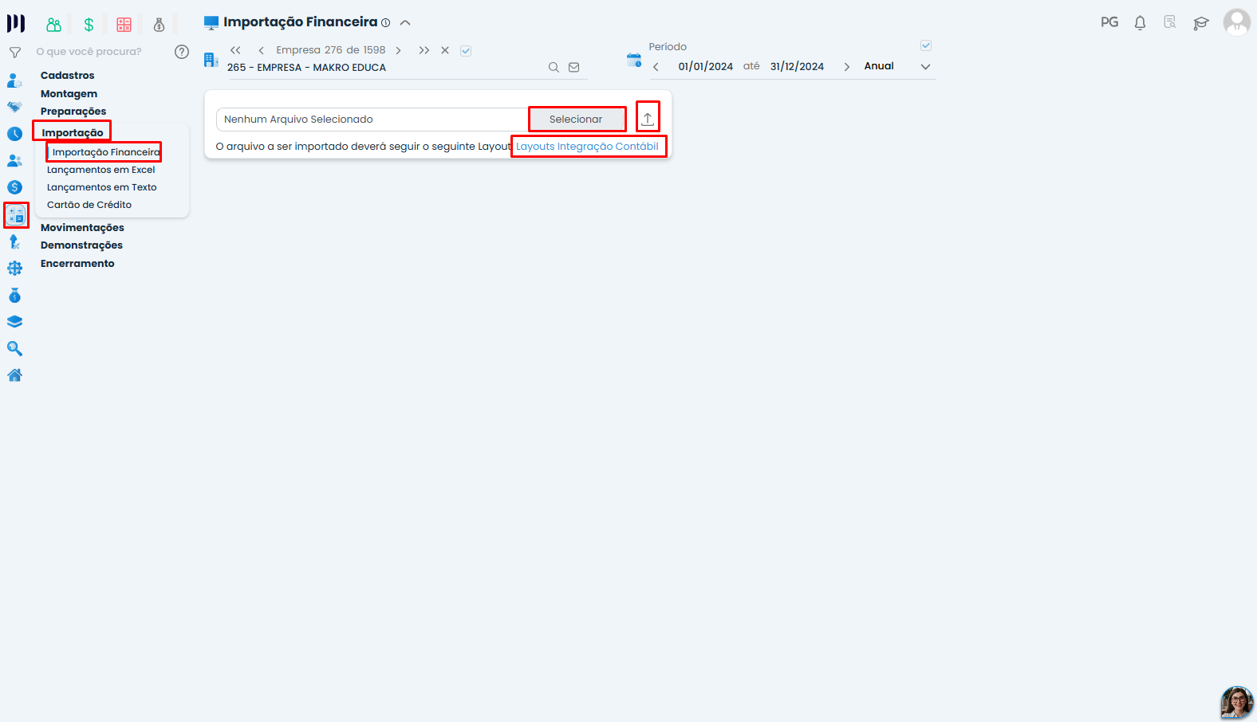Expand the Movimentações menu section

point(82,228)
